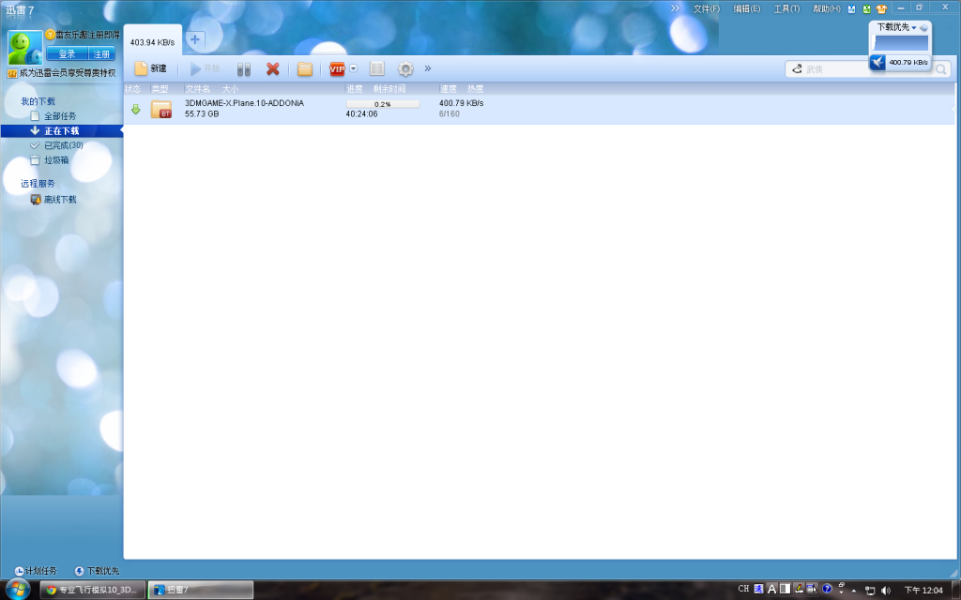The height and width of the screenshot is (600, 961).
Task: Click the BT folder icon of the task
Action: (x=161, y=110)
